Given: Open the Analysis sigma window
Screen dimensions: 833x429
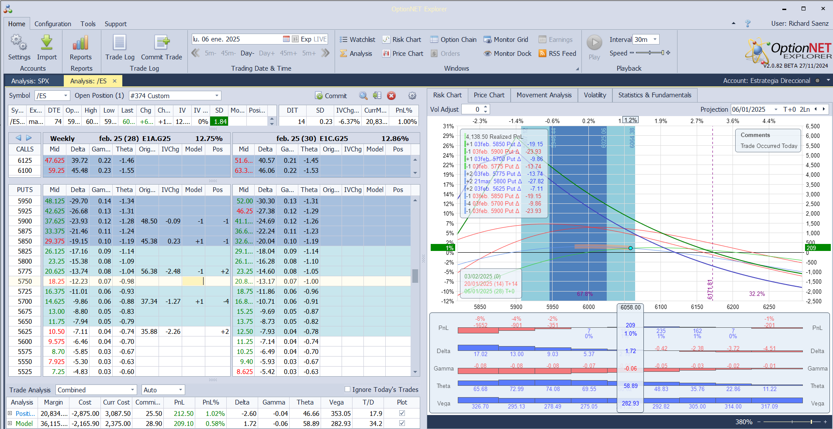Looking at the screenshot, I should pos(356,54).
